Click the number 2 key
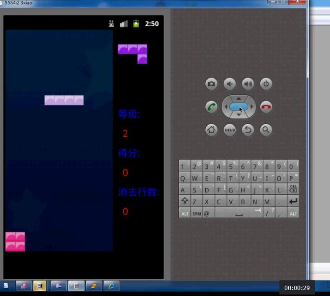This screenshot has height=296, width=330. [x=197, y=165]
